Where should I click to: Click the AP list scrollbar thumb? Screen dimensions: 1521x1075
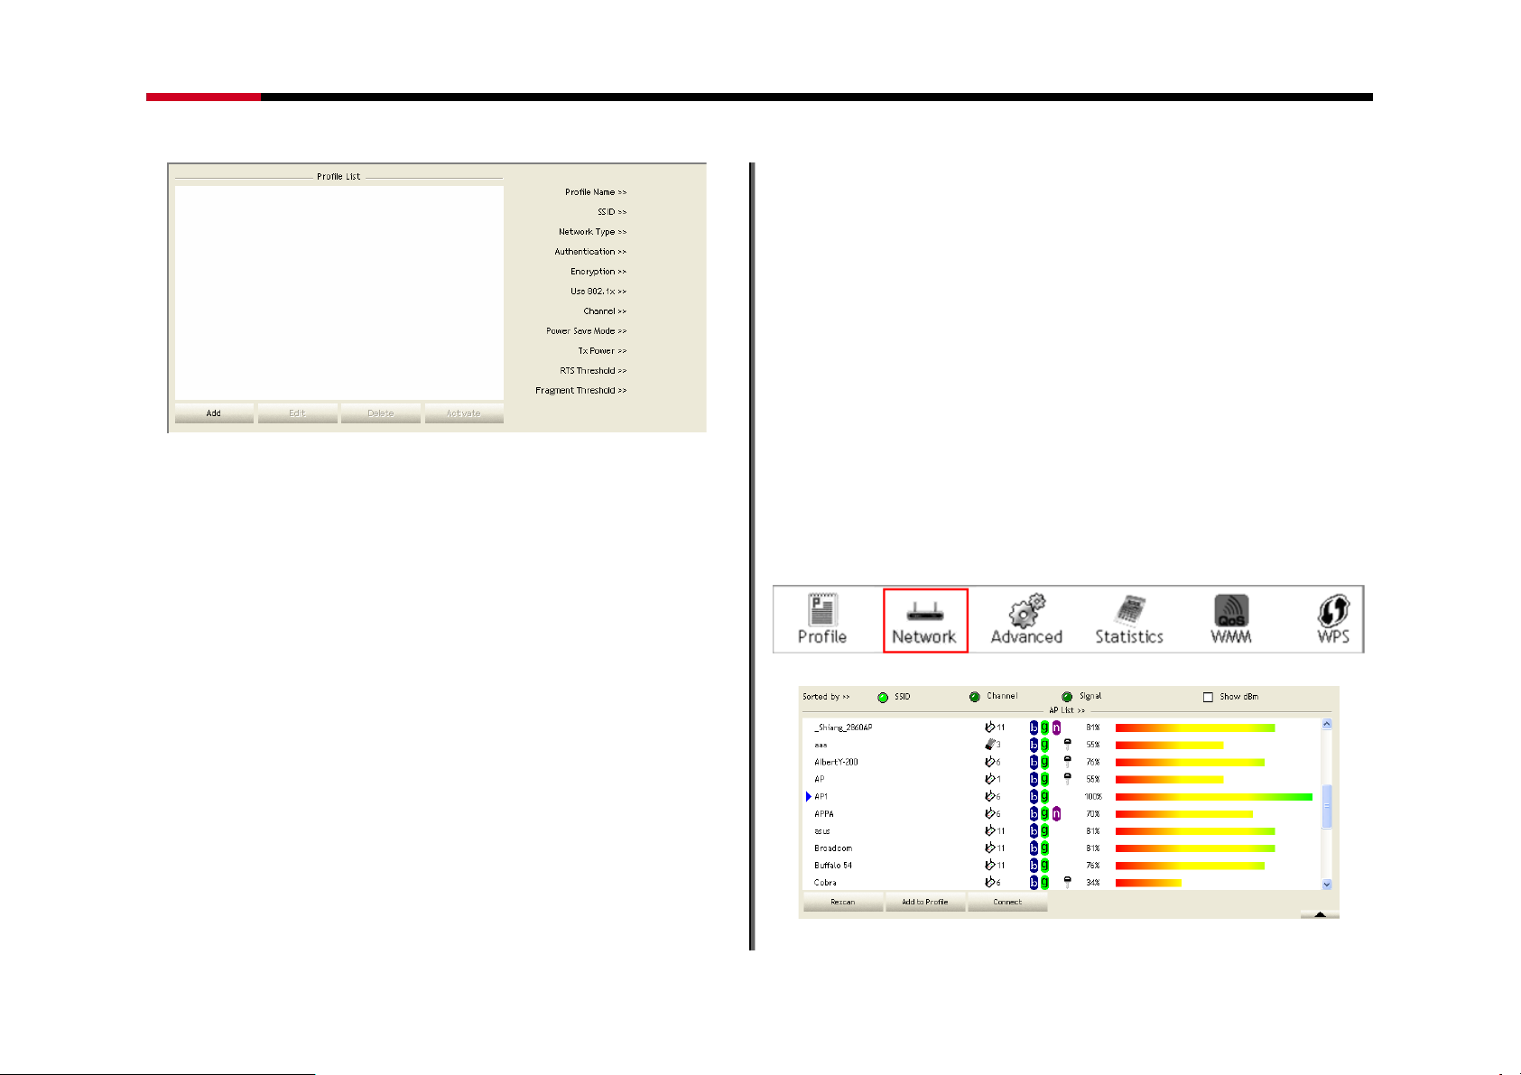(1326, 806)
